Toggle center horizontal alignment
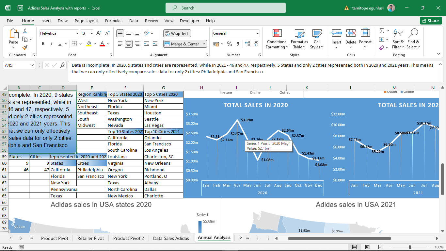 coord(129,44)
